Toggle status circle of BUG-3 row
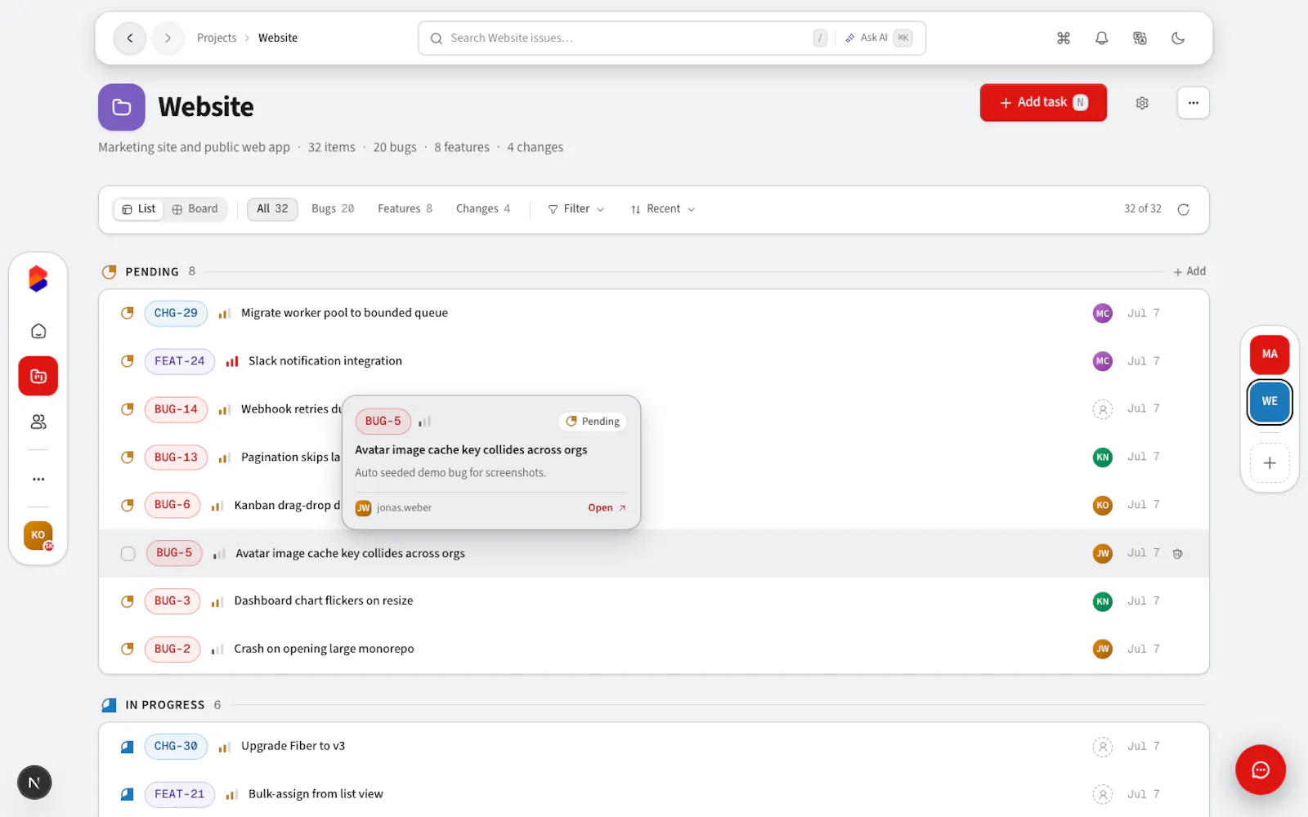Image resolution: width=1308 pixels, height=817 pixels. point(128,601)
